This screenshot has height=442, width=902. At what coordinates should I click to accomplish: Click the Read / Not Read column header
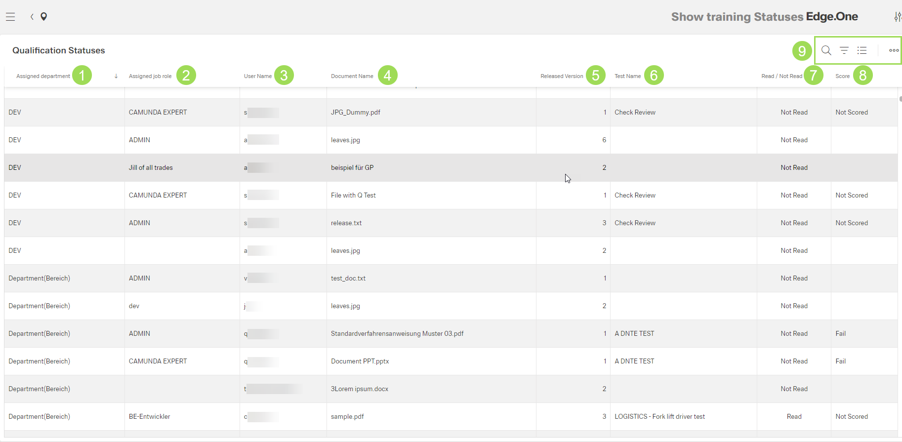tap(781, 76)
